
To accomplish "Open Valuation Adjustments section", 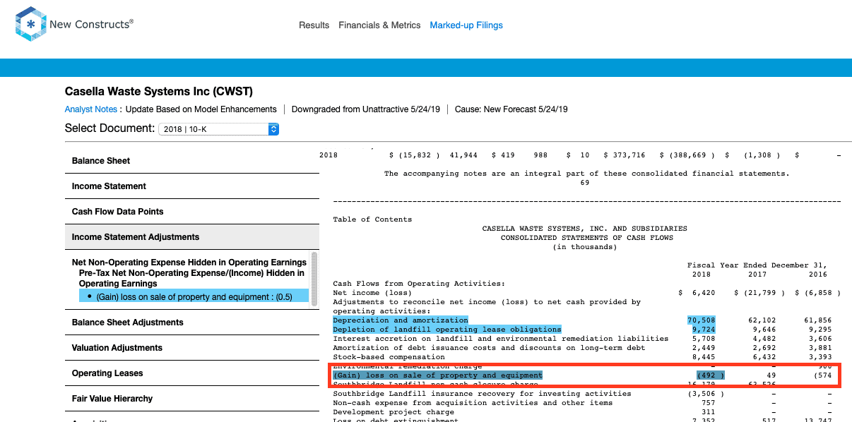I will tap(191, 348).
